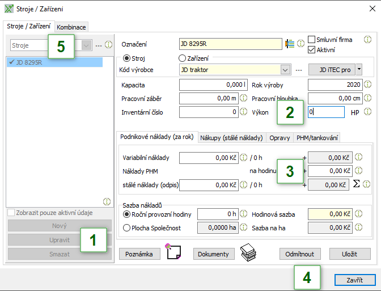Image resolution: width=381 pixels, height=291 pixels.
Task: Click the Označení input field
Action: pos(231,44)
